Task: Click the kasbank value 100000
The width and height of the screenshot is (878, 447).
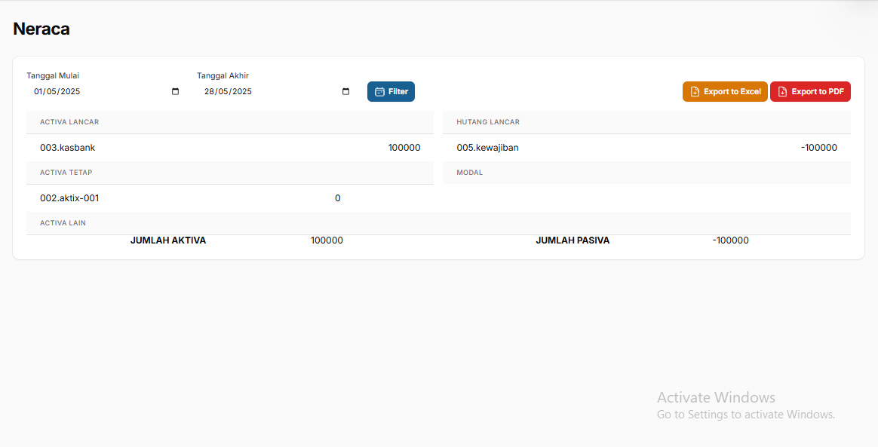Action: pyautogui.click(x=404, y=148)
